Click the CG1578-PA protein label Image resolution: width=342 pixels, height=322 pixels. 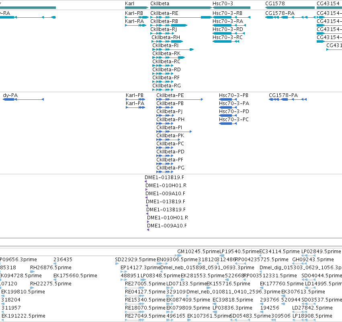click(283, 95)
